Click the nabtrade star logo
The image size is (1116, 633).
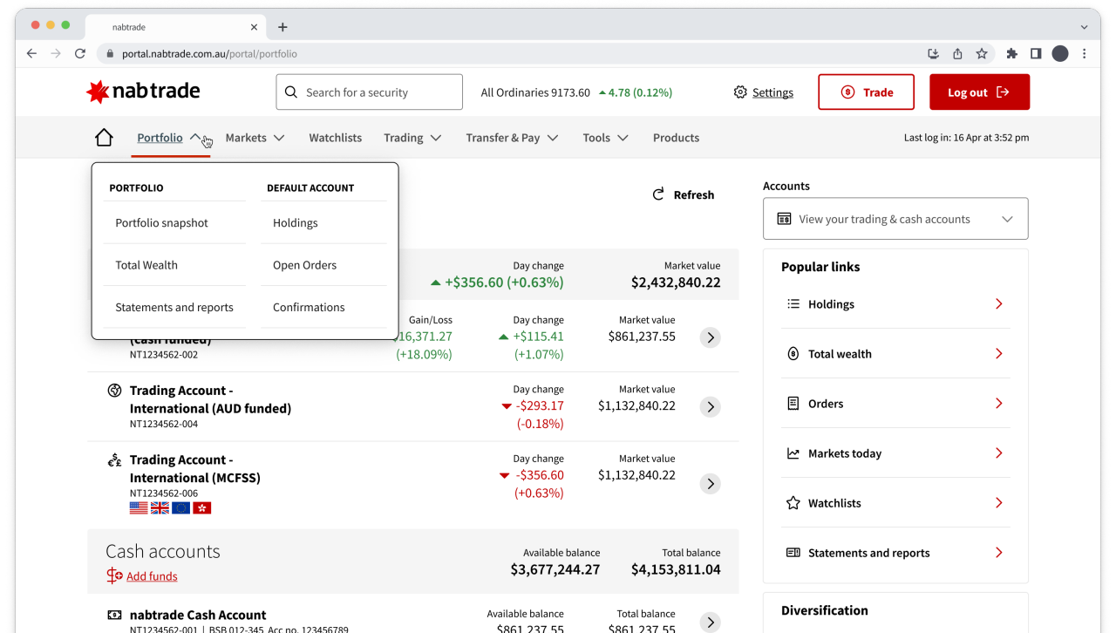(98, 92)
